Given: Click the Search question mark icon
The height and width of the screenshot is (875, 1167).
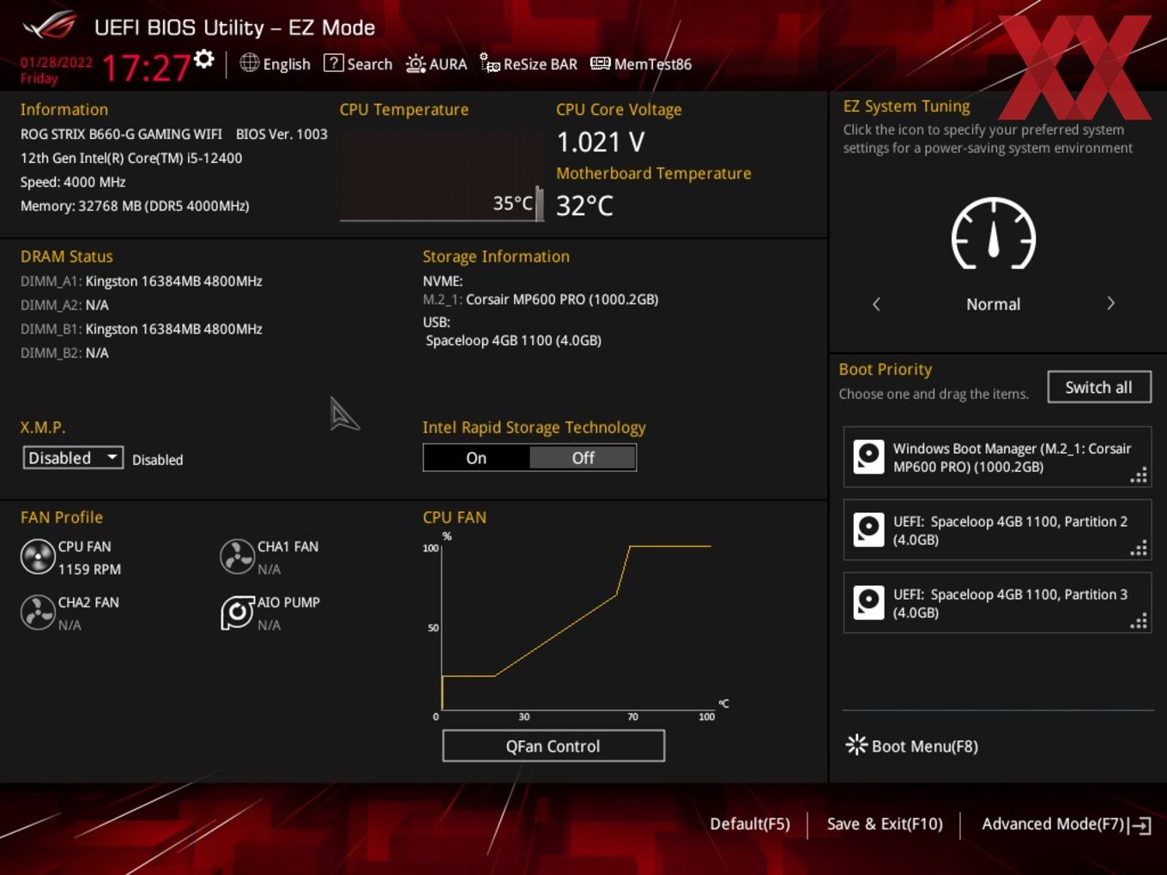Looking at the screenshot, I should pos(333,63).
